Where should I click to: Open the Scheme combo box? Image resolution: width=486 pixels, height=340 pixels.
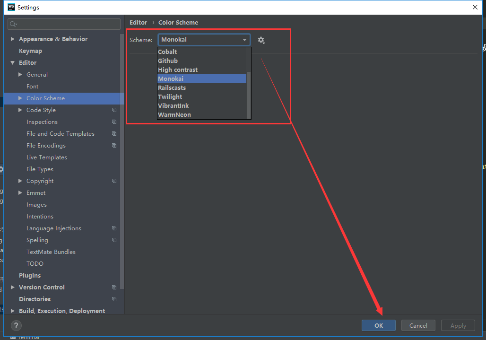point(204,40)
